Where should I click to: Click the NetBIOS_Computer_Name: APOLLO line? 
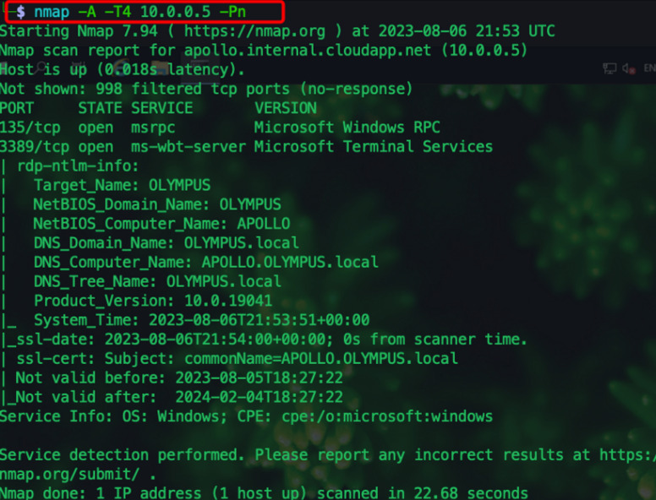tap(161, 224)
